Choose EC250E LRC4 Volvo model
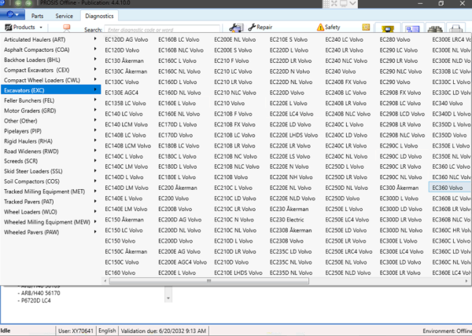This screenshot has width=472, height=336. [348, 251]
